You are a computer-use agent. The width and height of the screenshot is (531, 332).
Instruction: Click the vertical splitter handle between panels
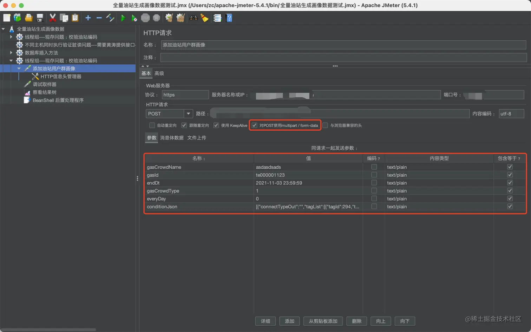pos(137,178)
